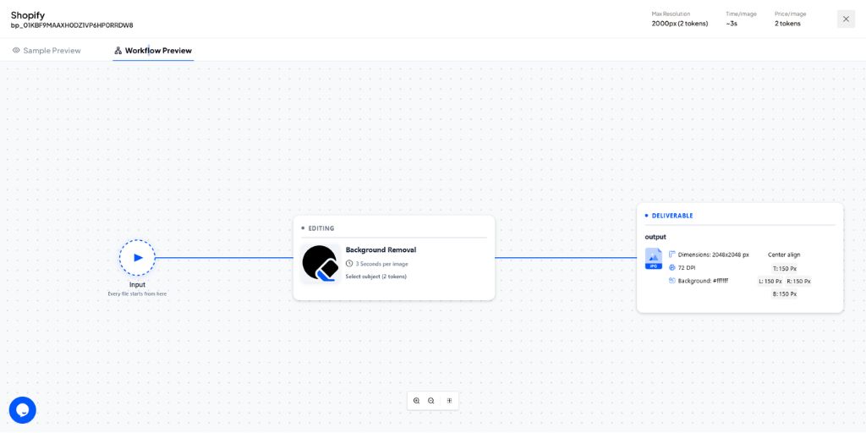The width and height of the screenshot is (866, 433).
Task: Zoom in on the workflow canvas
Action: point(416,401)
